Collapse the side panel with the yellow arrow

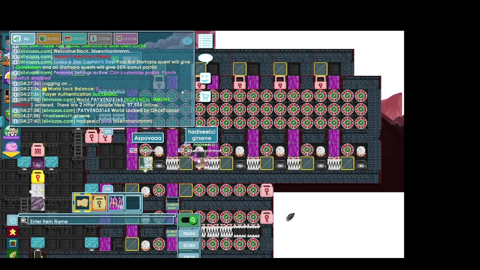coord(12,154)
